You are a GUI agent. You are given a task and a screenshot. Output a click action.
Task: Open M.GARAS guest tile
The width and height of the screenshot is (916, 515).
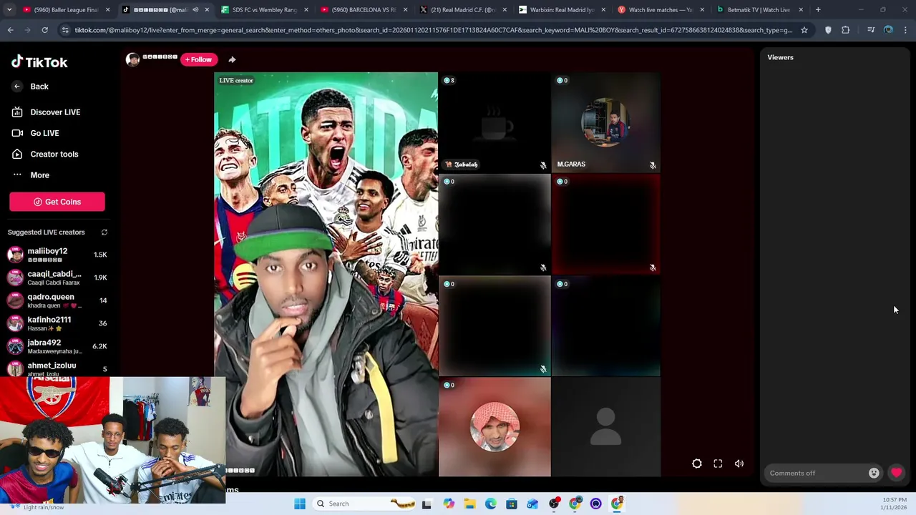click(x=606, y=122)
